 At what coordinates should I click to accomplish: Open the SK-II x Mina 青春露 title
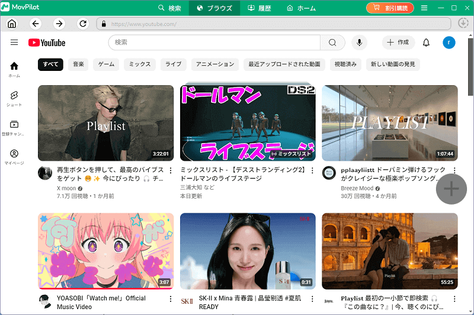[250, 303]
